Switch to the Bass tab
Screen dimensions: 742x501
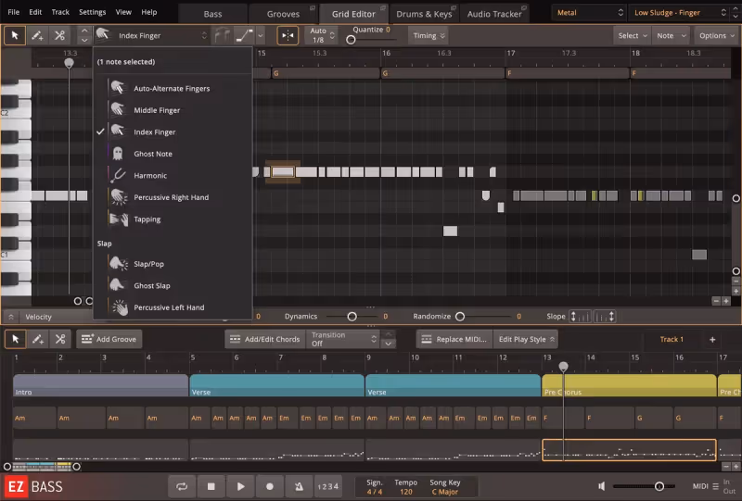click(212, 14)
